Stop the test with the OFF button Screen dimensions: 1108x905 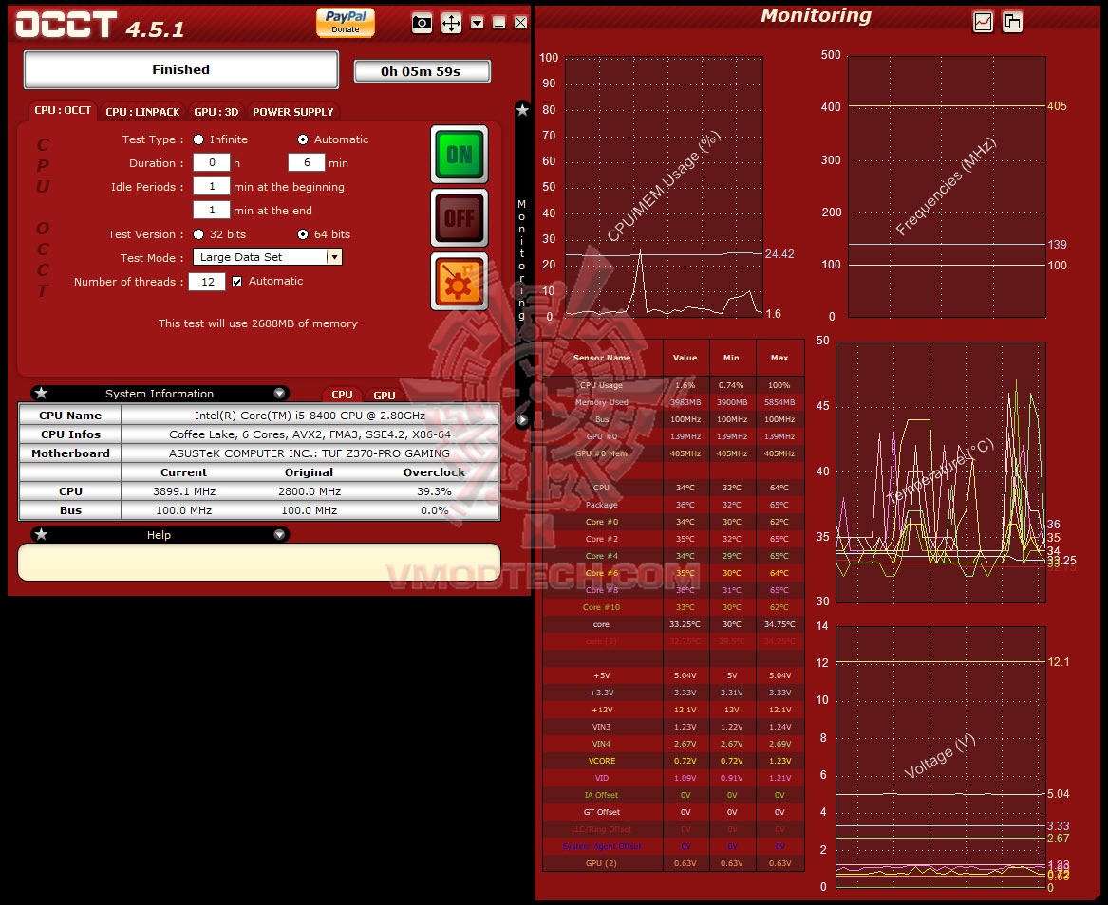click(460, 218)
